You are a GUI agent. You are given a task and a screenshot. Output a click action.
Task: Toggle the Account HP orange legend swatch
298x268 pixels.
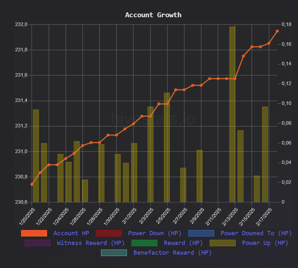point(34,233)
